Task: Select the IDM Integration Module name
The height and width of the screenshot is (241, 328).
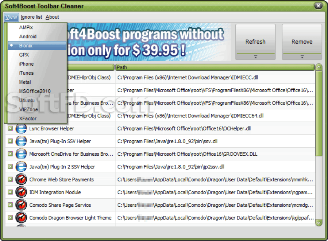Action: coord(55,192)
